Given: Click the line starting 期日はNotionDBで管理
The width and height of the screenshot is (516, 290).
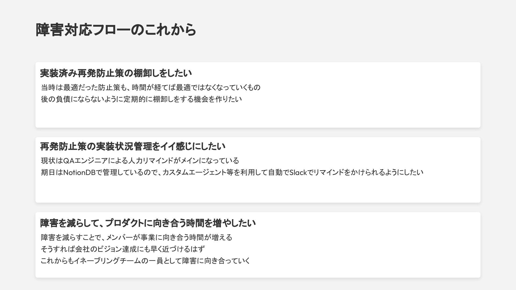Looking at the screenshot, I should [232, 172].
